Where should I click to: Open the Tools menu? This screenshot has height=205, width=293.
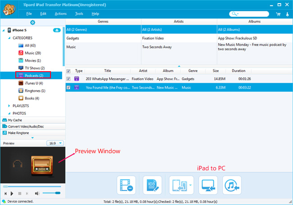pos(79,14)
